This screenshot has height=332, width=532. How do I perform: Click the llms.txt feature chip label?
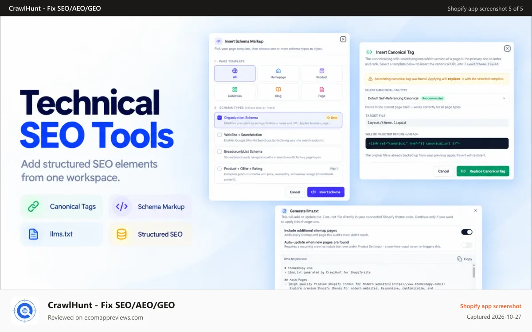[x=61, y=234]
